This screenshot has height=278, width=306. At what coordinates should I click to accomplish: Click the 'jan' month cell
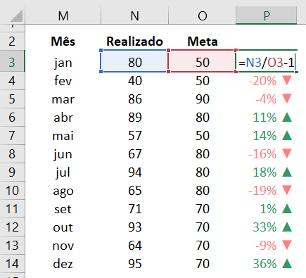pos(63,62)
